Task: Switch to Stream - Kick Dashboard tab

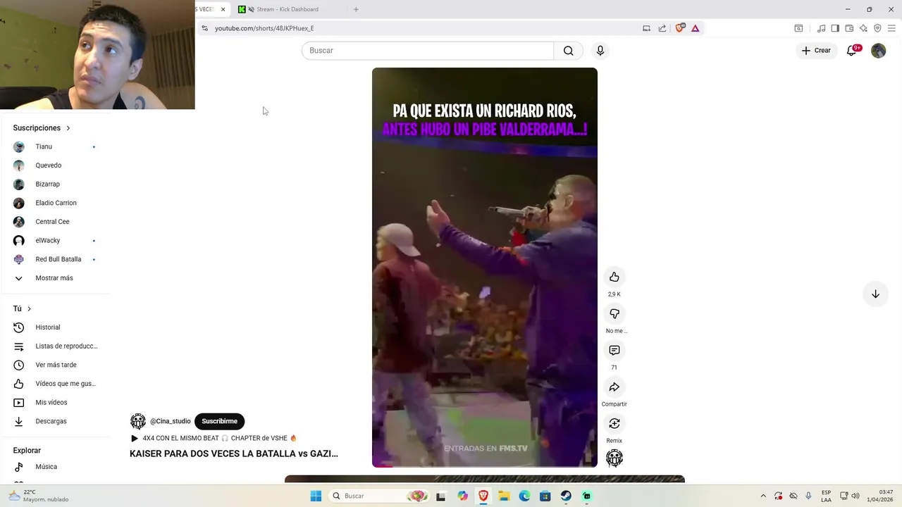Action: coord(289,9)
